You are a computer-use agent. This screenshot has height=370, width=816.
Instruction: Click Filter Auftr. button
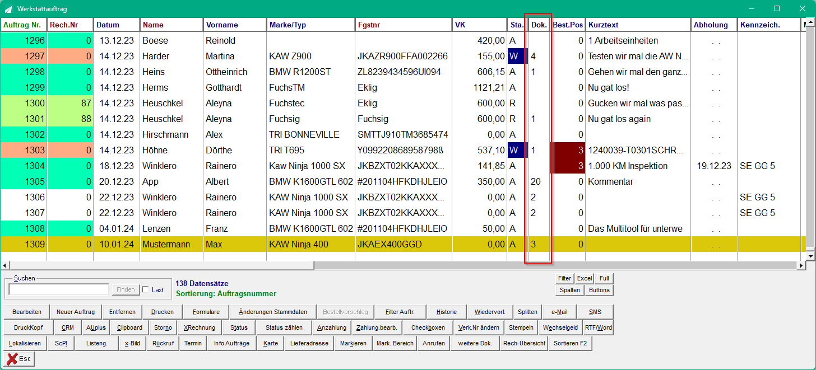[400, 312]
